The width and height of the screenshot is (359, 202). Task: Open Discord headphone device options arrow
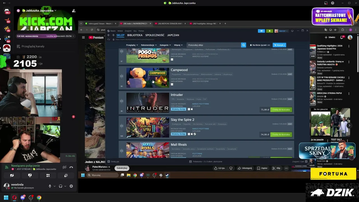coord(65,186)
